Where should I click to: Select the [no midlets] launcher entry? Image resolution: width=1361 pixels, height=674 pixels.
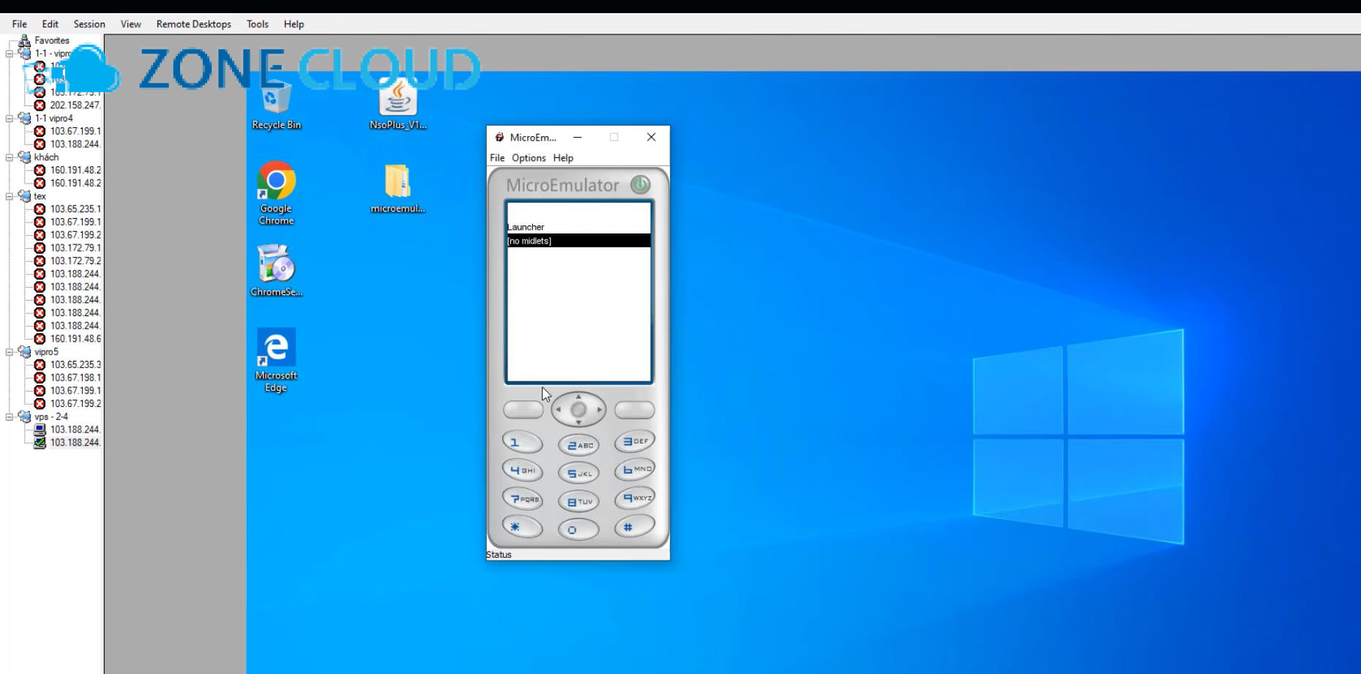pos(578,241)
